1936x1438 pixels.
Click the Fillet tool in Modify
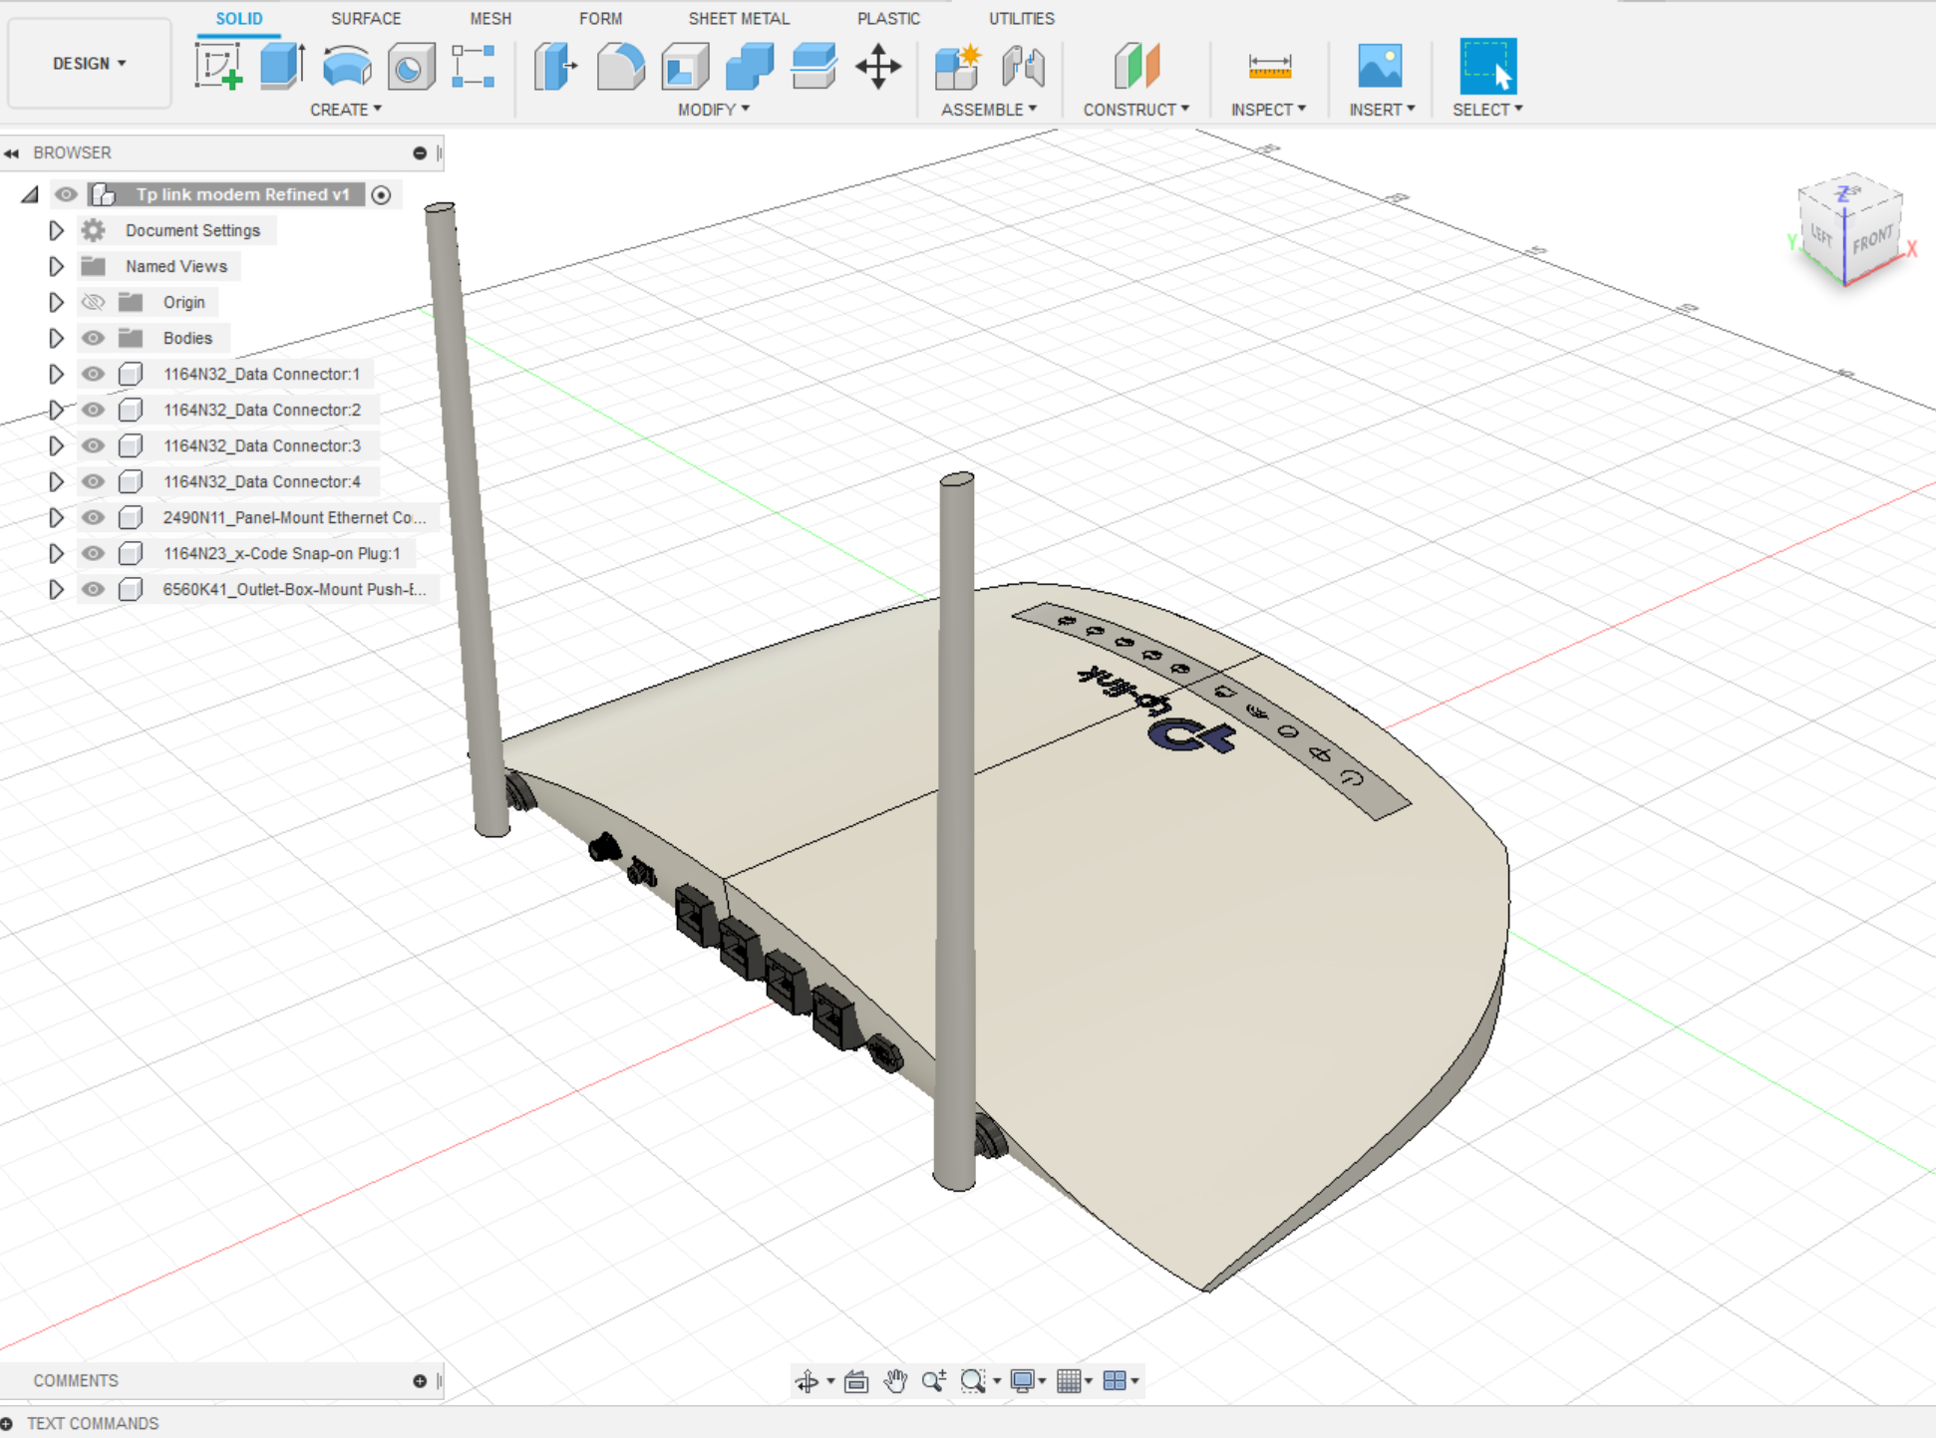click(x=620, y=67)
